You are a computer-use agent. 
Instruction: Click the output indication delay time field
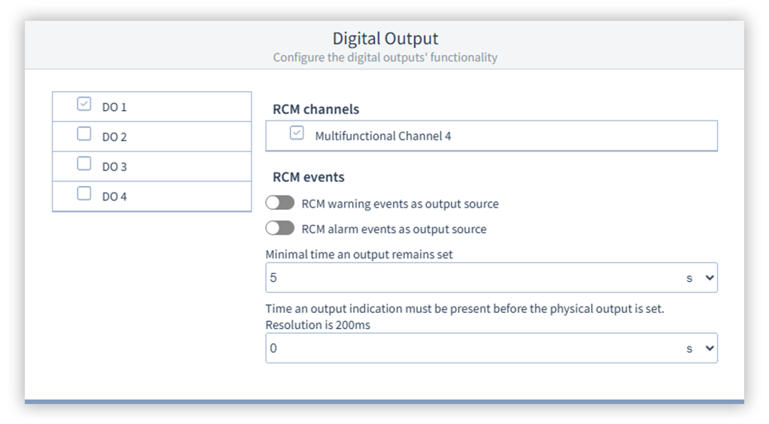(x=471, y=348)
